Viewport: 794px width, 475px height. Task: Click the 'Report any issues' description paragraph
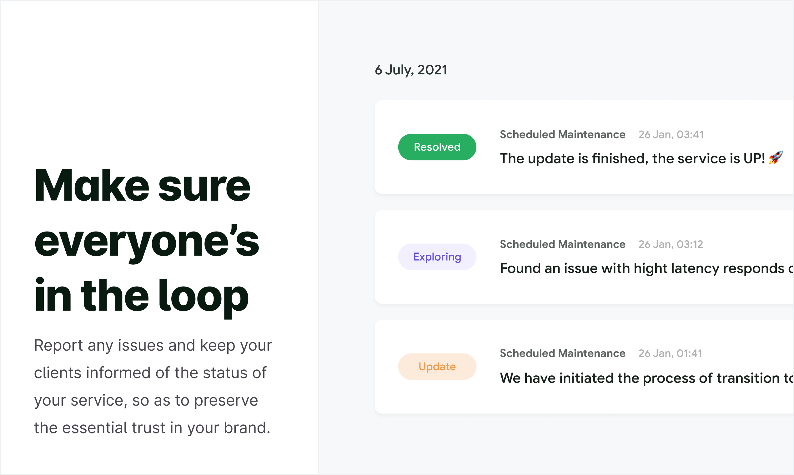click(x=153, y=386)
